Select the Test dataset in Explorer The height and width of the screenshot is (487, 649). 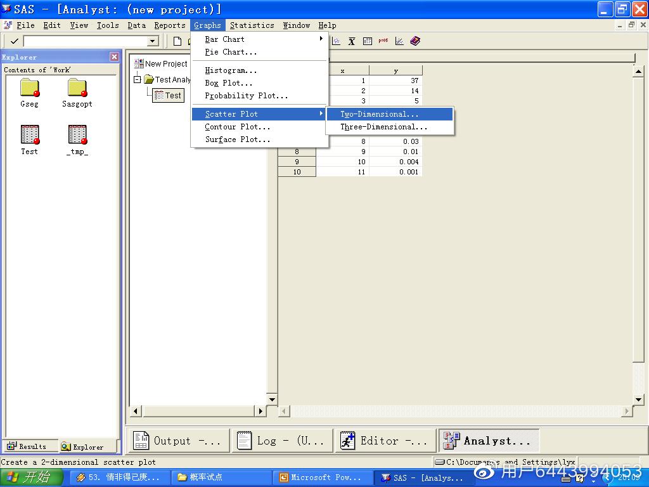coord(29,135)
